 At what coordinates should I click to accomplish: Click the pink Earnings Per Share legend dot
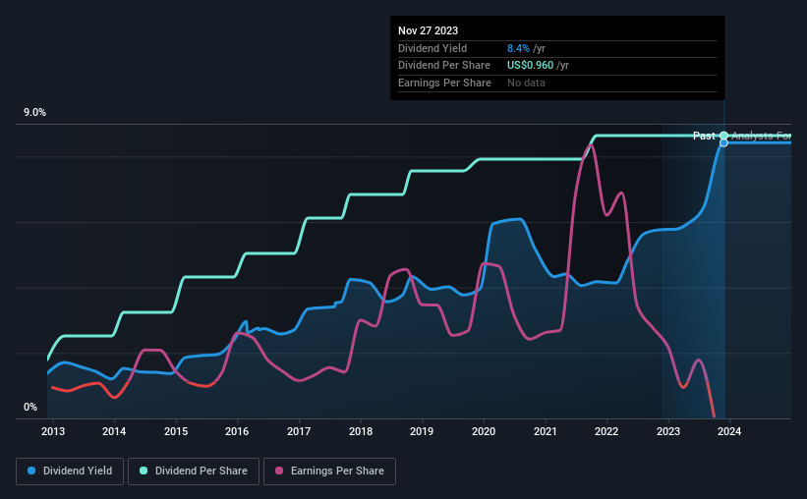pyautogui.click(x=279, y=471)
